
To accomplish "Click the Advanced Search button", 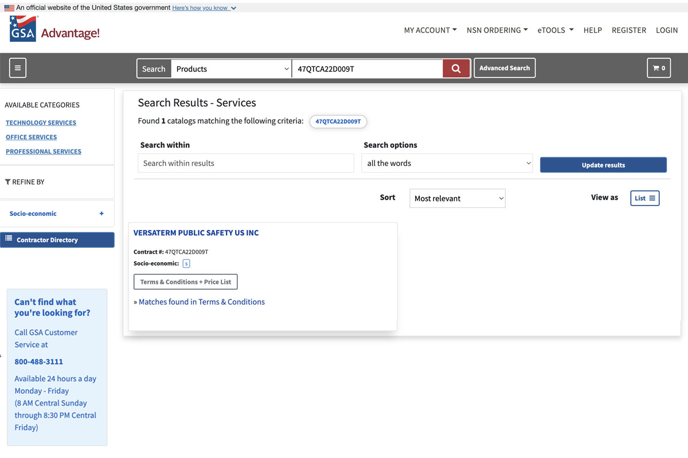I will (x=505, y=68).
